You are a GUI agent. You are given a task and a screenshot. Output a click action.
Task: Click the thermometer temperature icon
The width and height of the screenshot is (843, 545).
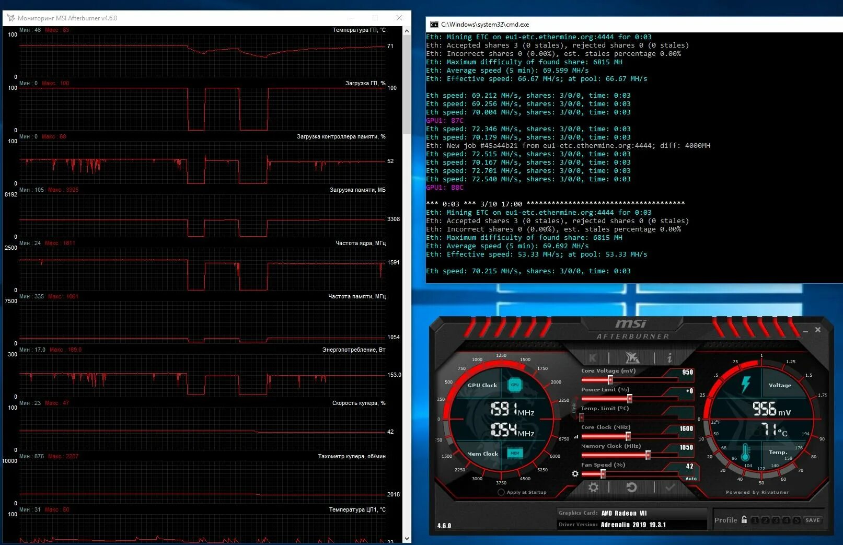click(745, 452)
